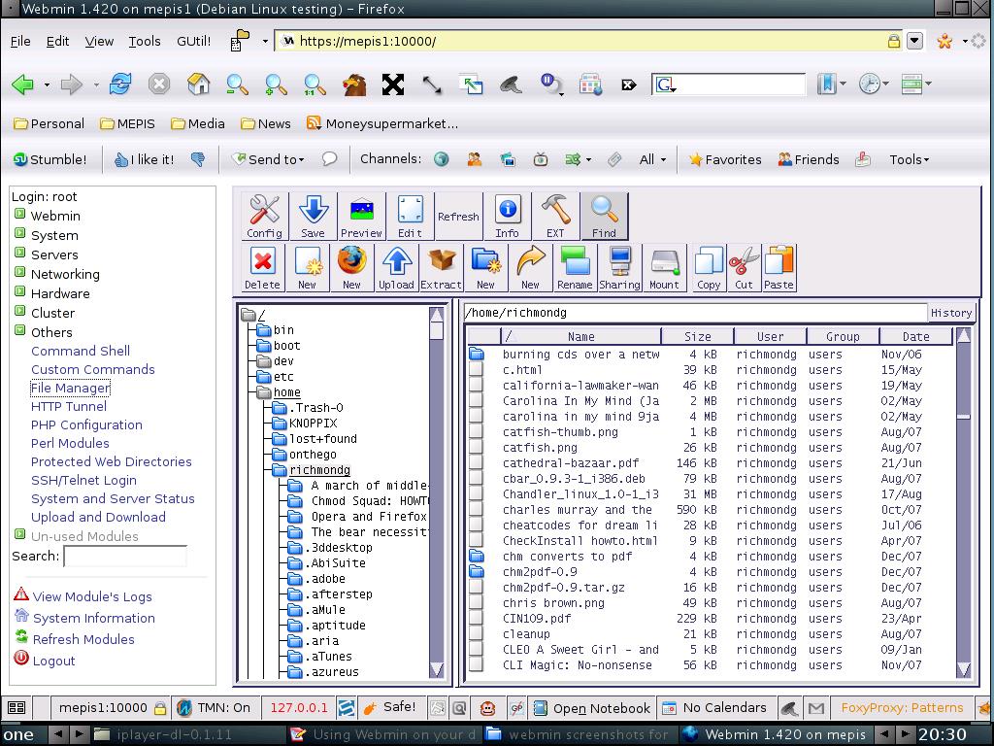Image resolution: width=994 pixels, height=746 pixels.
Task: Sort the file list by Size column
Action: (x=697, y=336)
